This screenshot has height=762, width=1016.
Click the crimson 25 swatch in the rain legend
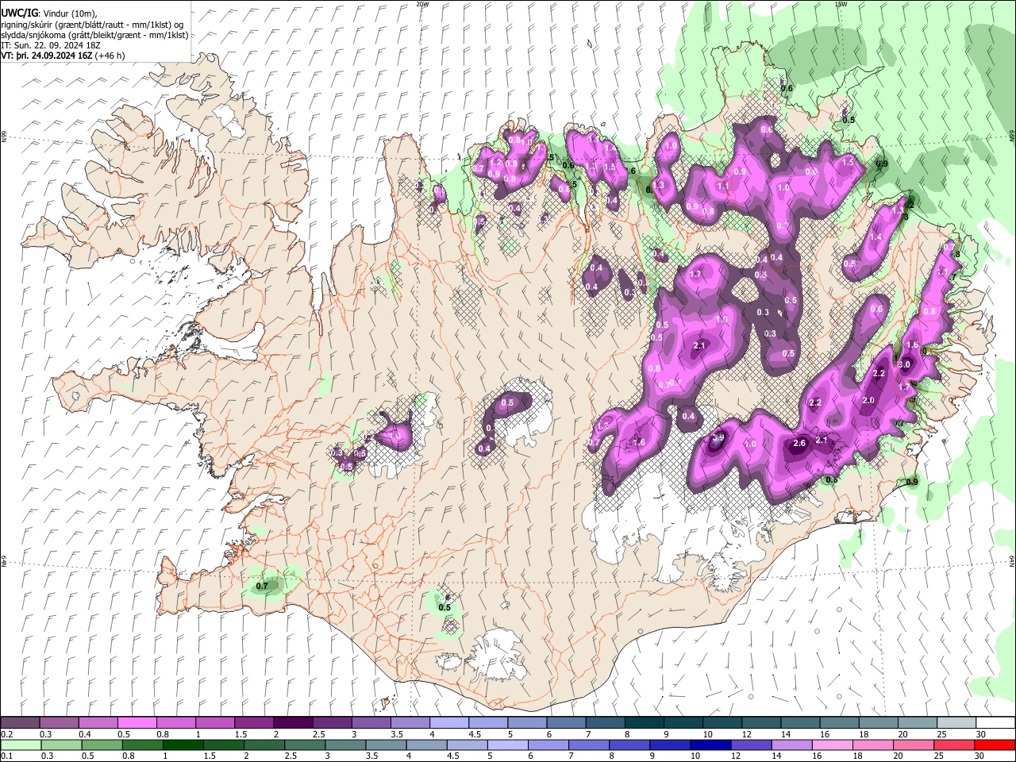[953, 745]
